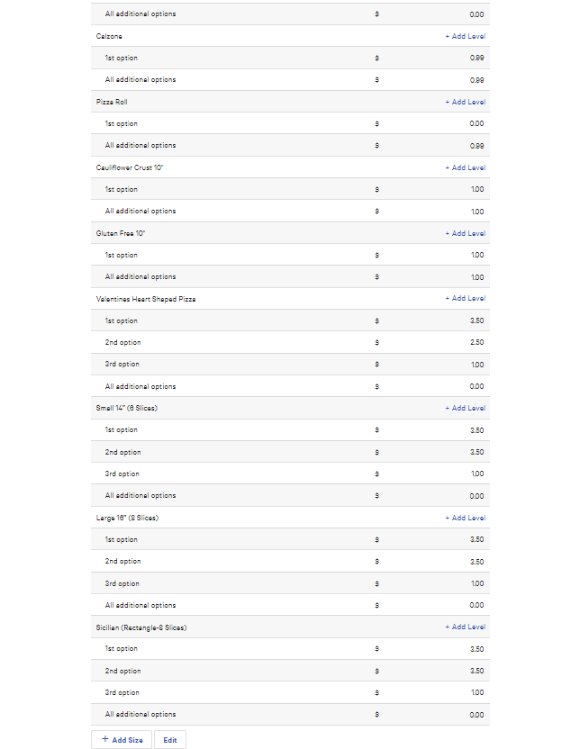Add a level to Large 16" size

465,519
